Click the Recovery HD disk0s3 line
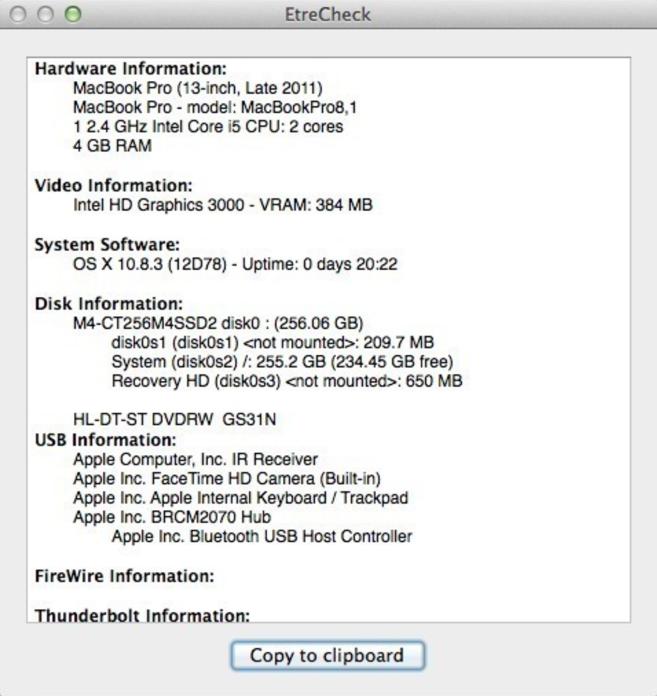Viewport: 657px width, 696px height. point(287,381)
